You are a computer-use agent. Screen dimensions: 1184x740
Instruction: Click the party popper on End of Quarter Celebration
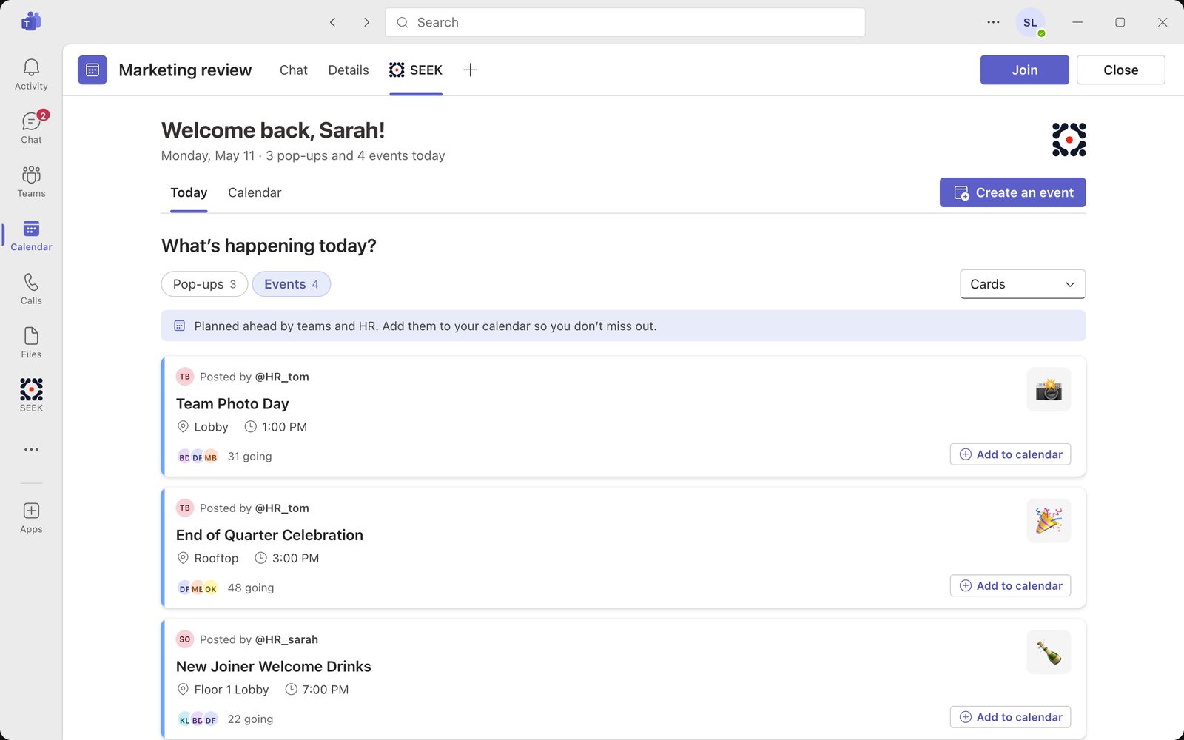tap(1049, 520)
